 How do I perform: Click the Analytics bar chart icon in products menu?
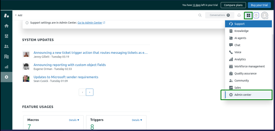coord(231,59)
